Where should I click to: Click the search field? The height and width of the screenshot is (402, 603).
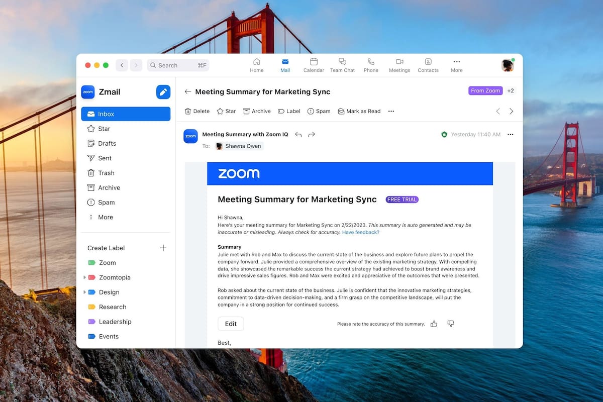(178, 65)
